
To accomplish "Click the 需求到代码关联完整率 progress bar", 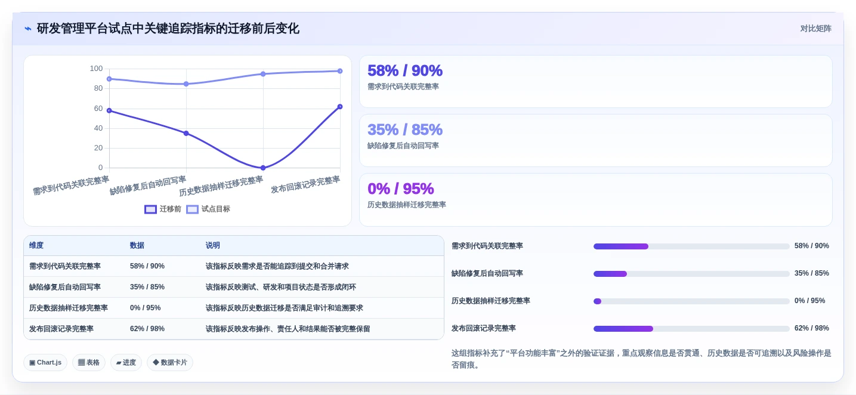I will coord(691,246).
